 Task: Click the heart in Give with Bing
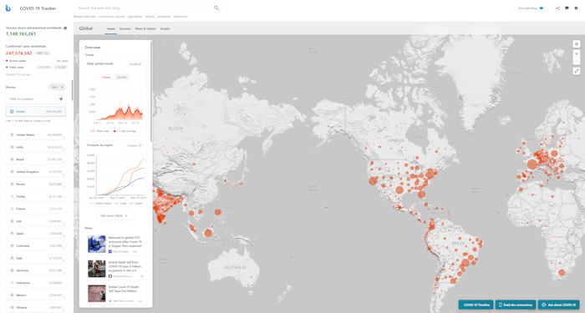[x=542, y=8]
